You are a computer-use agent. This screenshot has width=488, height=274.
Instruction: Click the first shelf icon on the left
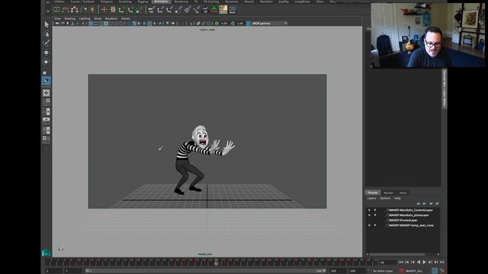pyautogui.click(x=56, y=10)
